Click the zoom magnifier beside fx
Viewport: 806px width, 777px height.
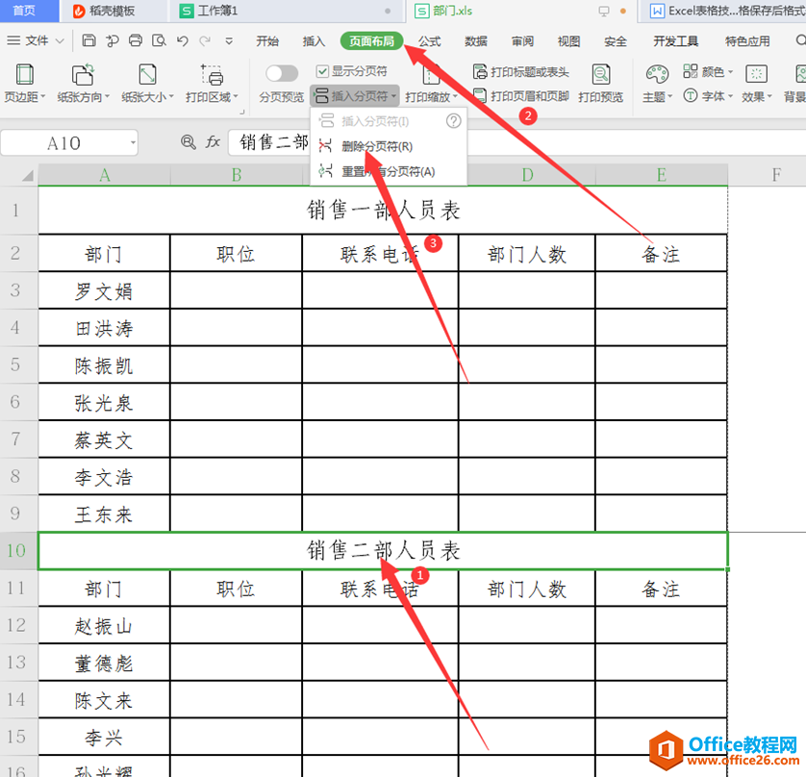[189, 141]
